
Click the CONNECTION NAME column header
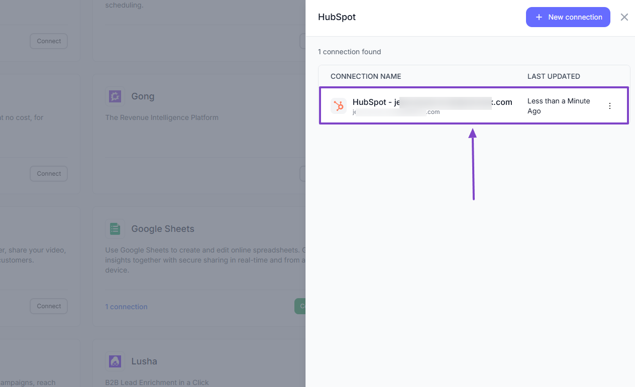366,76
